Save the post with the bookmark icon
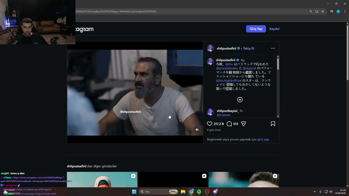 tap(273, 124)
